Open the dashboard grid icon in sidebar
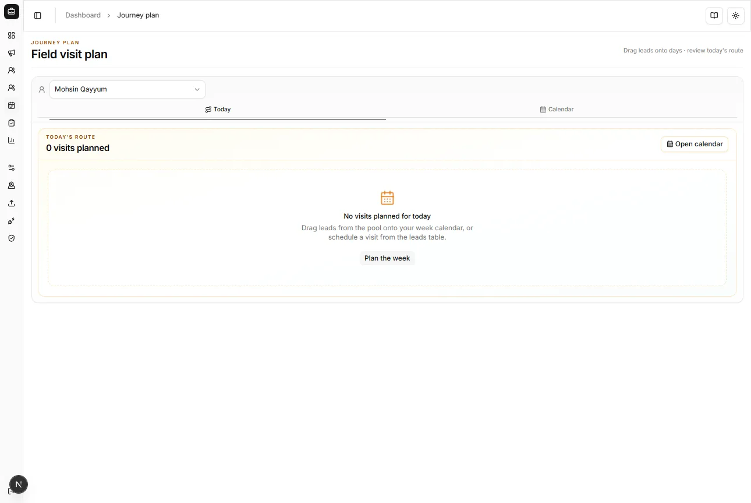The image size is (751, 503). (x=11, y=36)
